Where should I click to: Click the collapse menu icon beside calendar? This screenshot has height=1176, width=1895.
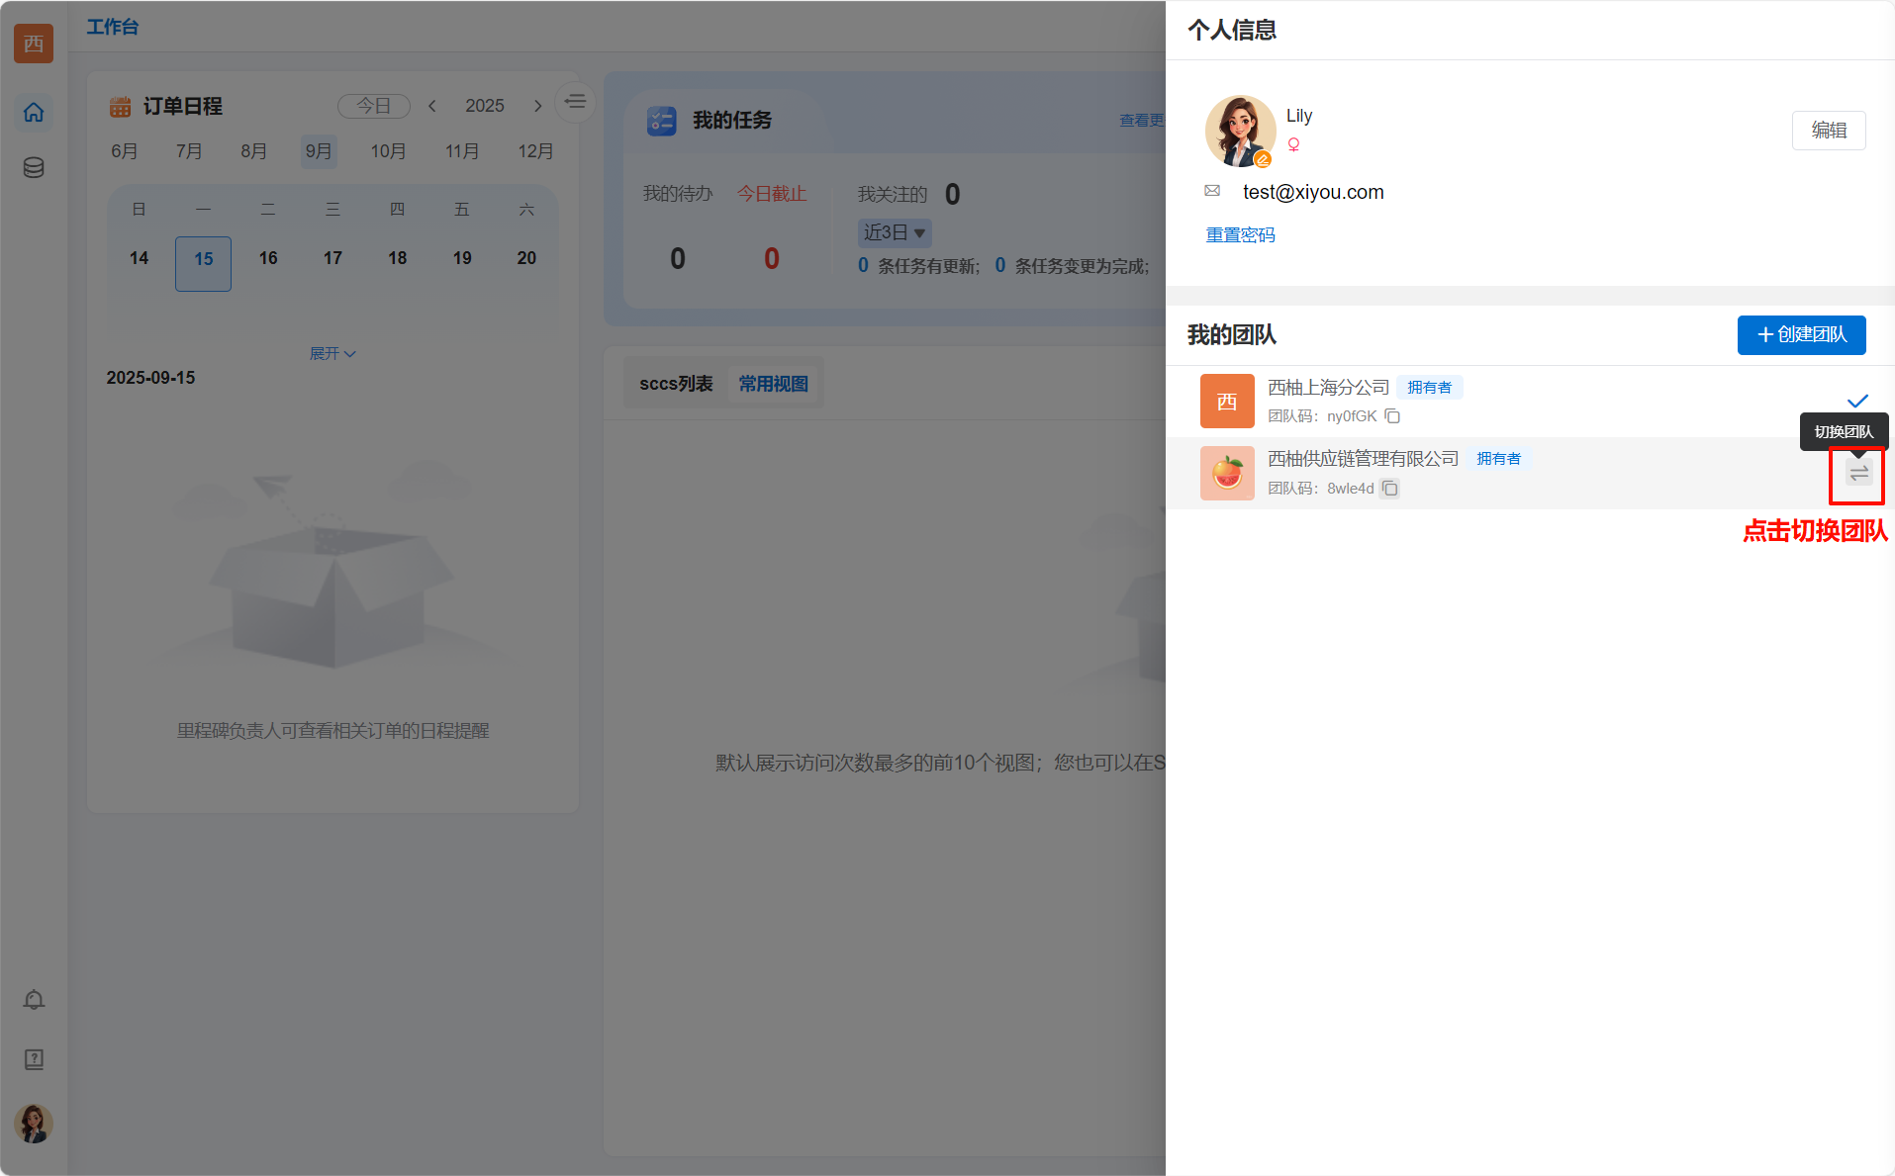click(575, 102)
